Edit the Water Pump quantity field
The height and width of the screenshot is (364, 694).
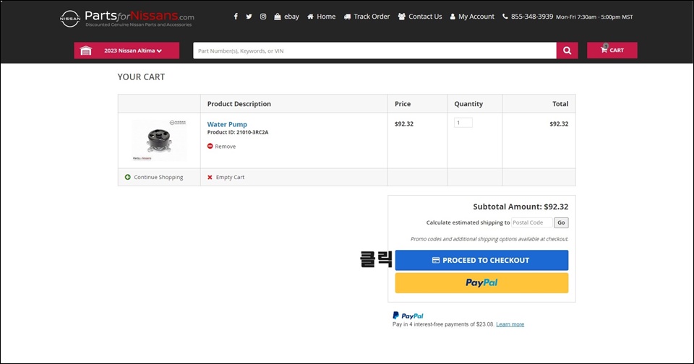tap(463, 123)
